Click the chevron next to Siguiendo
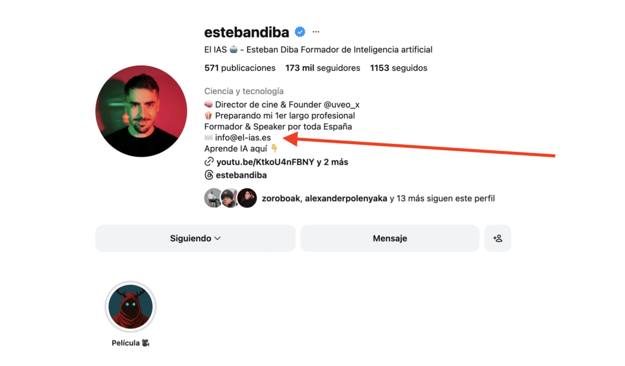Image resolution: width=625 pixels, height=366 pixels. (x=218, y=239)
